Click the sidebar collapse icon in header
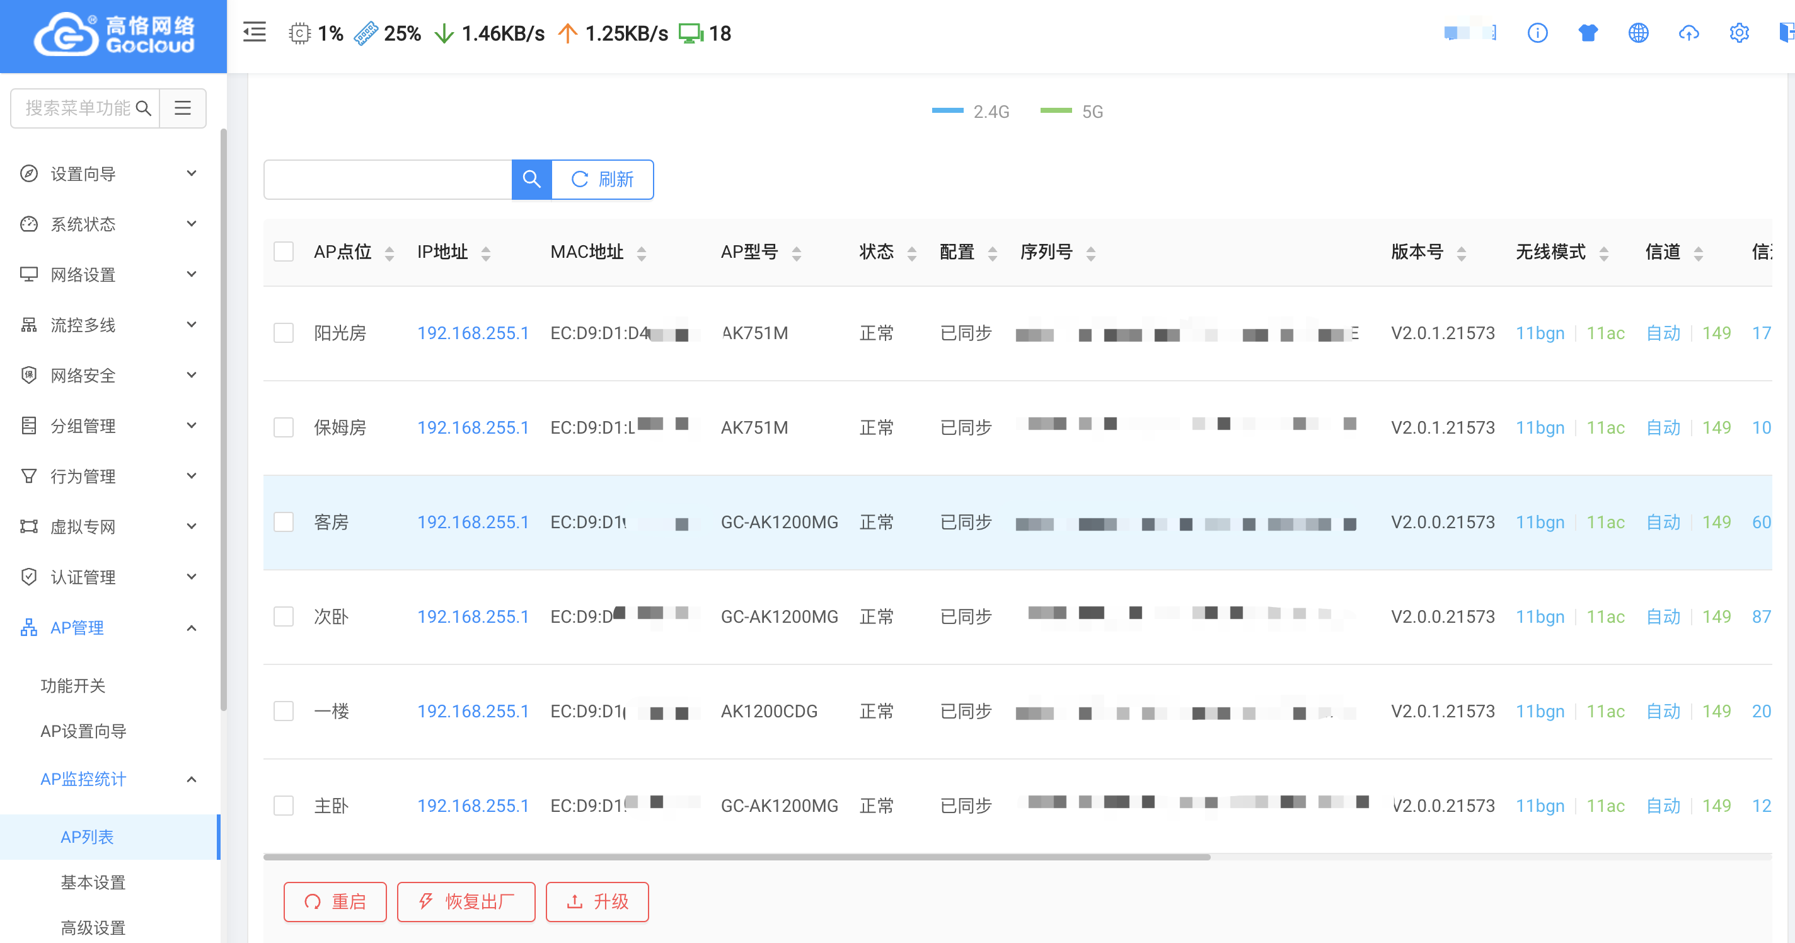The image size is (1795, 943). [x=255, y=33]
